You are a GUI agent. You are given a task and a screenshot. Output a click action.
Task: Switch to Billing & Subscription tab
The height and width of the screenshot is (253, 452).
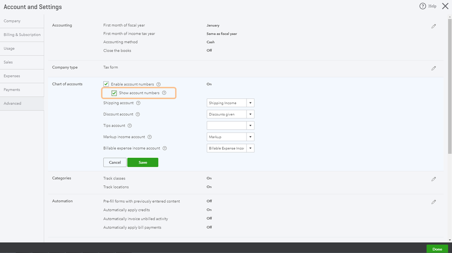pyautogui.click(x=22, y=35)
